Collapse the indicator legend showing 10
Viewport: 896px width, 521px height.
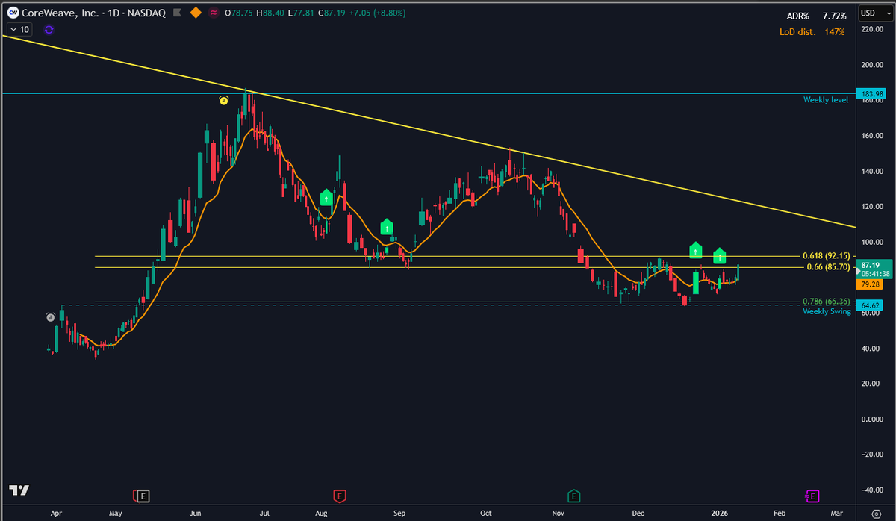click(x=19, y=29)
